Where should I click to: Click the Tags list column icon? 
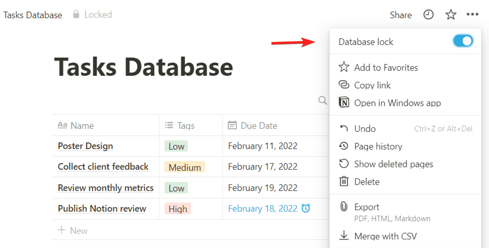[x=169, y=125]
